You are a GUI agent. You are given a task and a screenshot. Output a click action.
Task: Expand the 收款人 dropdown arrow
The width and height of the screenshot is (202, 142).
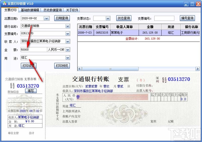(68, 41)
